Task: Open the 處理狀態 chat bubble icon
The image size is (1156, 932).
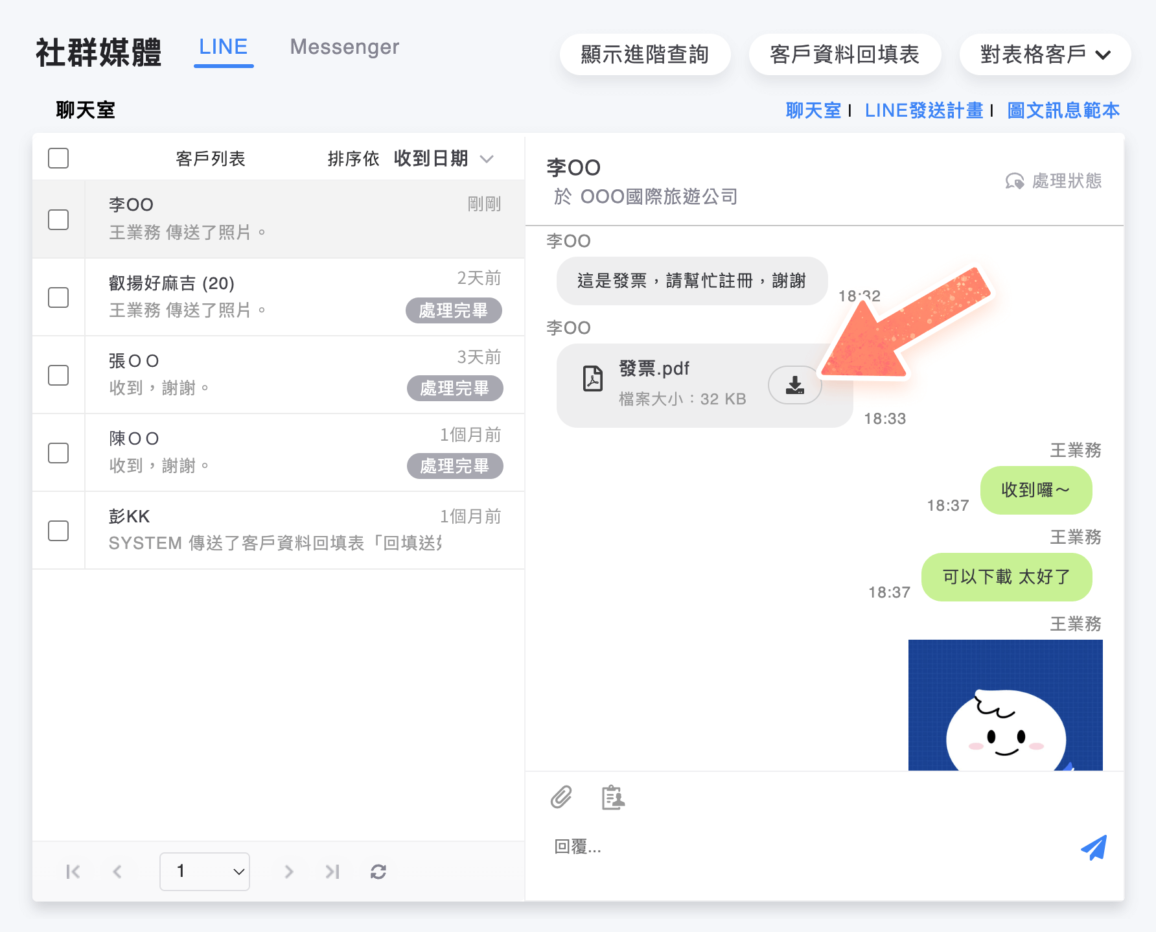Action: click(1013, 181)
